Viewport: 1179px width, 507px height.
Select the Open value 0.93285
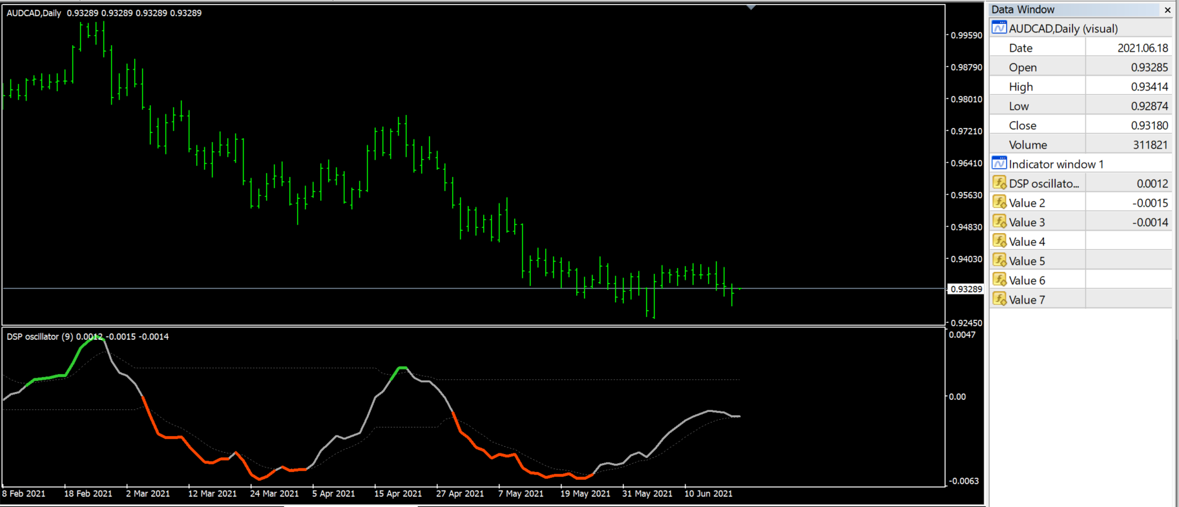point(1149,67)
